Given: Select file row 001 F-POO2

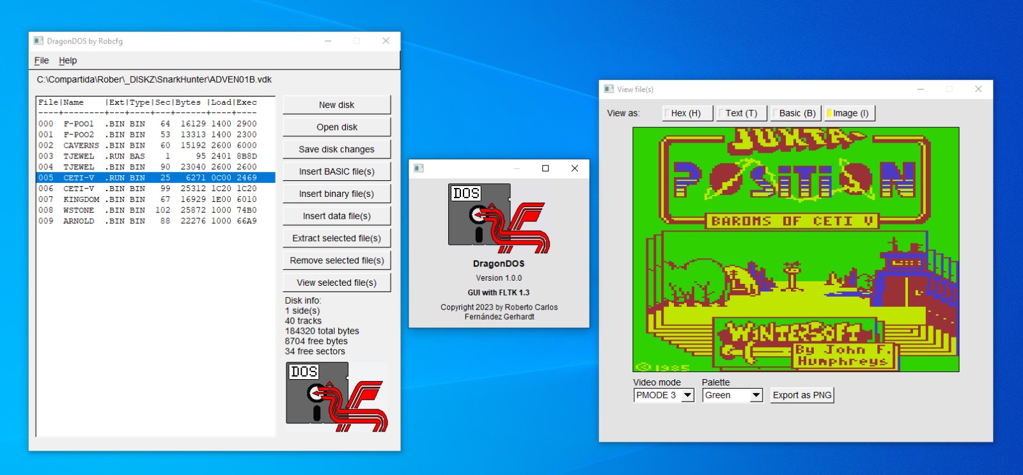Looking at the screenshot, I should coord(155,135).
